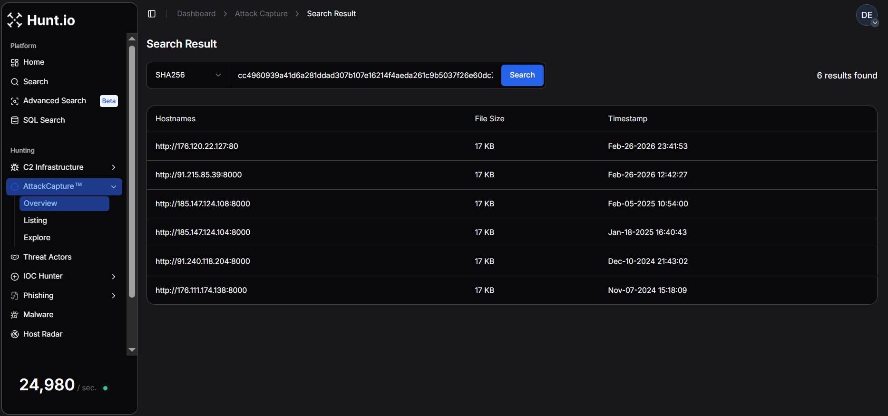888x416 pixels.
Task: Click the Malware bug icon
Action: pyautogui.click(x=15, y=315)
